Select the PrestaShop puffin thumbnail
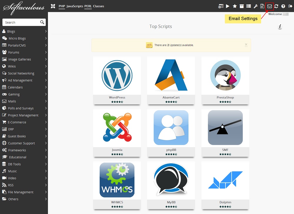The image size is (294, 214). (x=225, y=75)
